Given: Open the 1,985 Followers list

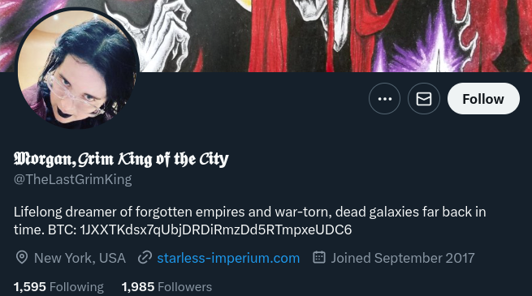Looking at the screenshot, I should 167,287.
